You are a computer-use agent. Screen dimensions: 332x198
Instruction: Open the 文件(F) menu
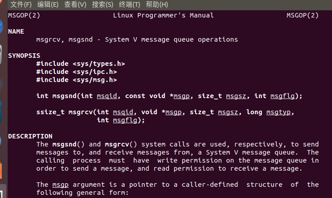point(21,4)
